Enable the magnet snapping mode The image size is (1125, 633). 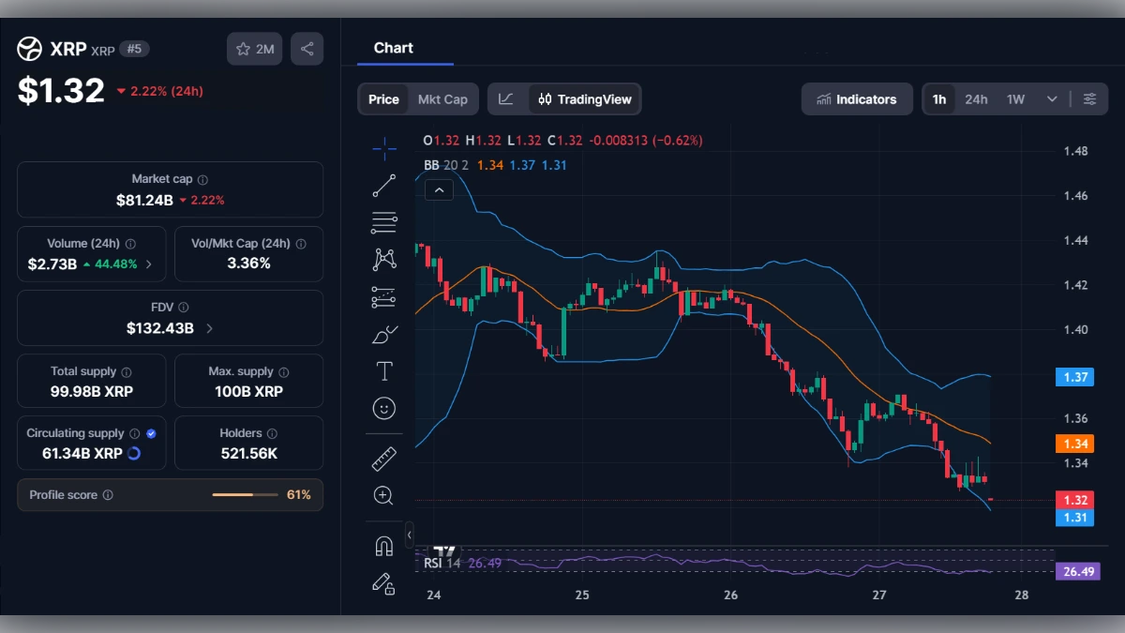[x=384, y=547]
